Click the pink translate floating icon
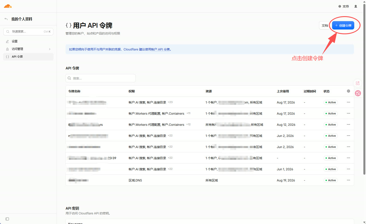Image resolution: width=366 pixels, height=224 pixels. [x=358, y=93]
